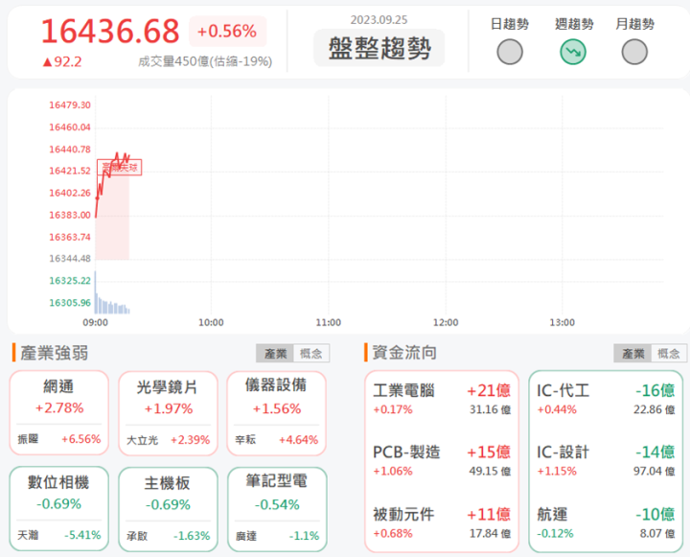
Task: Select 產業 tab in 資金流向 section
Action: tap(632, 353)
